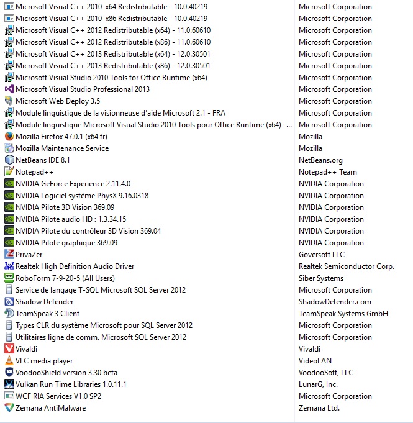Click the NetBeans IDE 8.1 cube icon
Image resolution: width=413 pixels, height=423 pixels.
[x=9, y=160]
